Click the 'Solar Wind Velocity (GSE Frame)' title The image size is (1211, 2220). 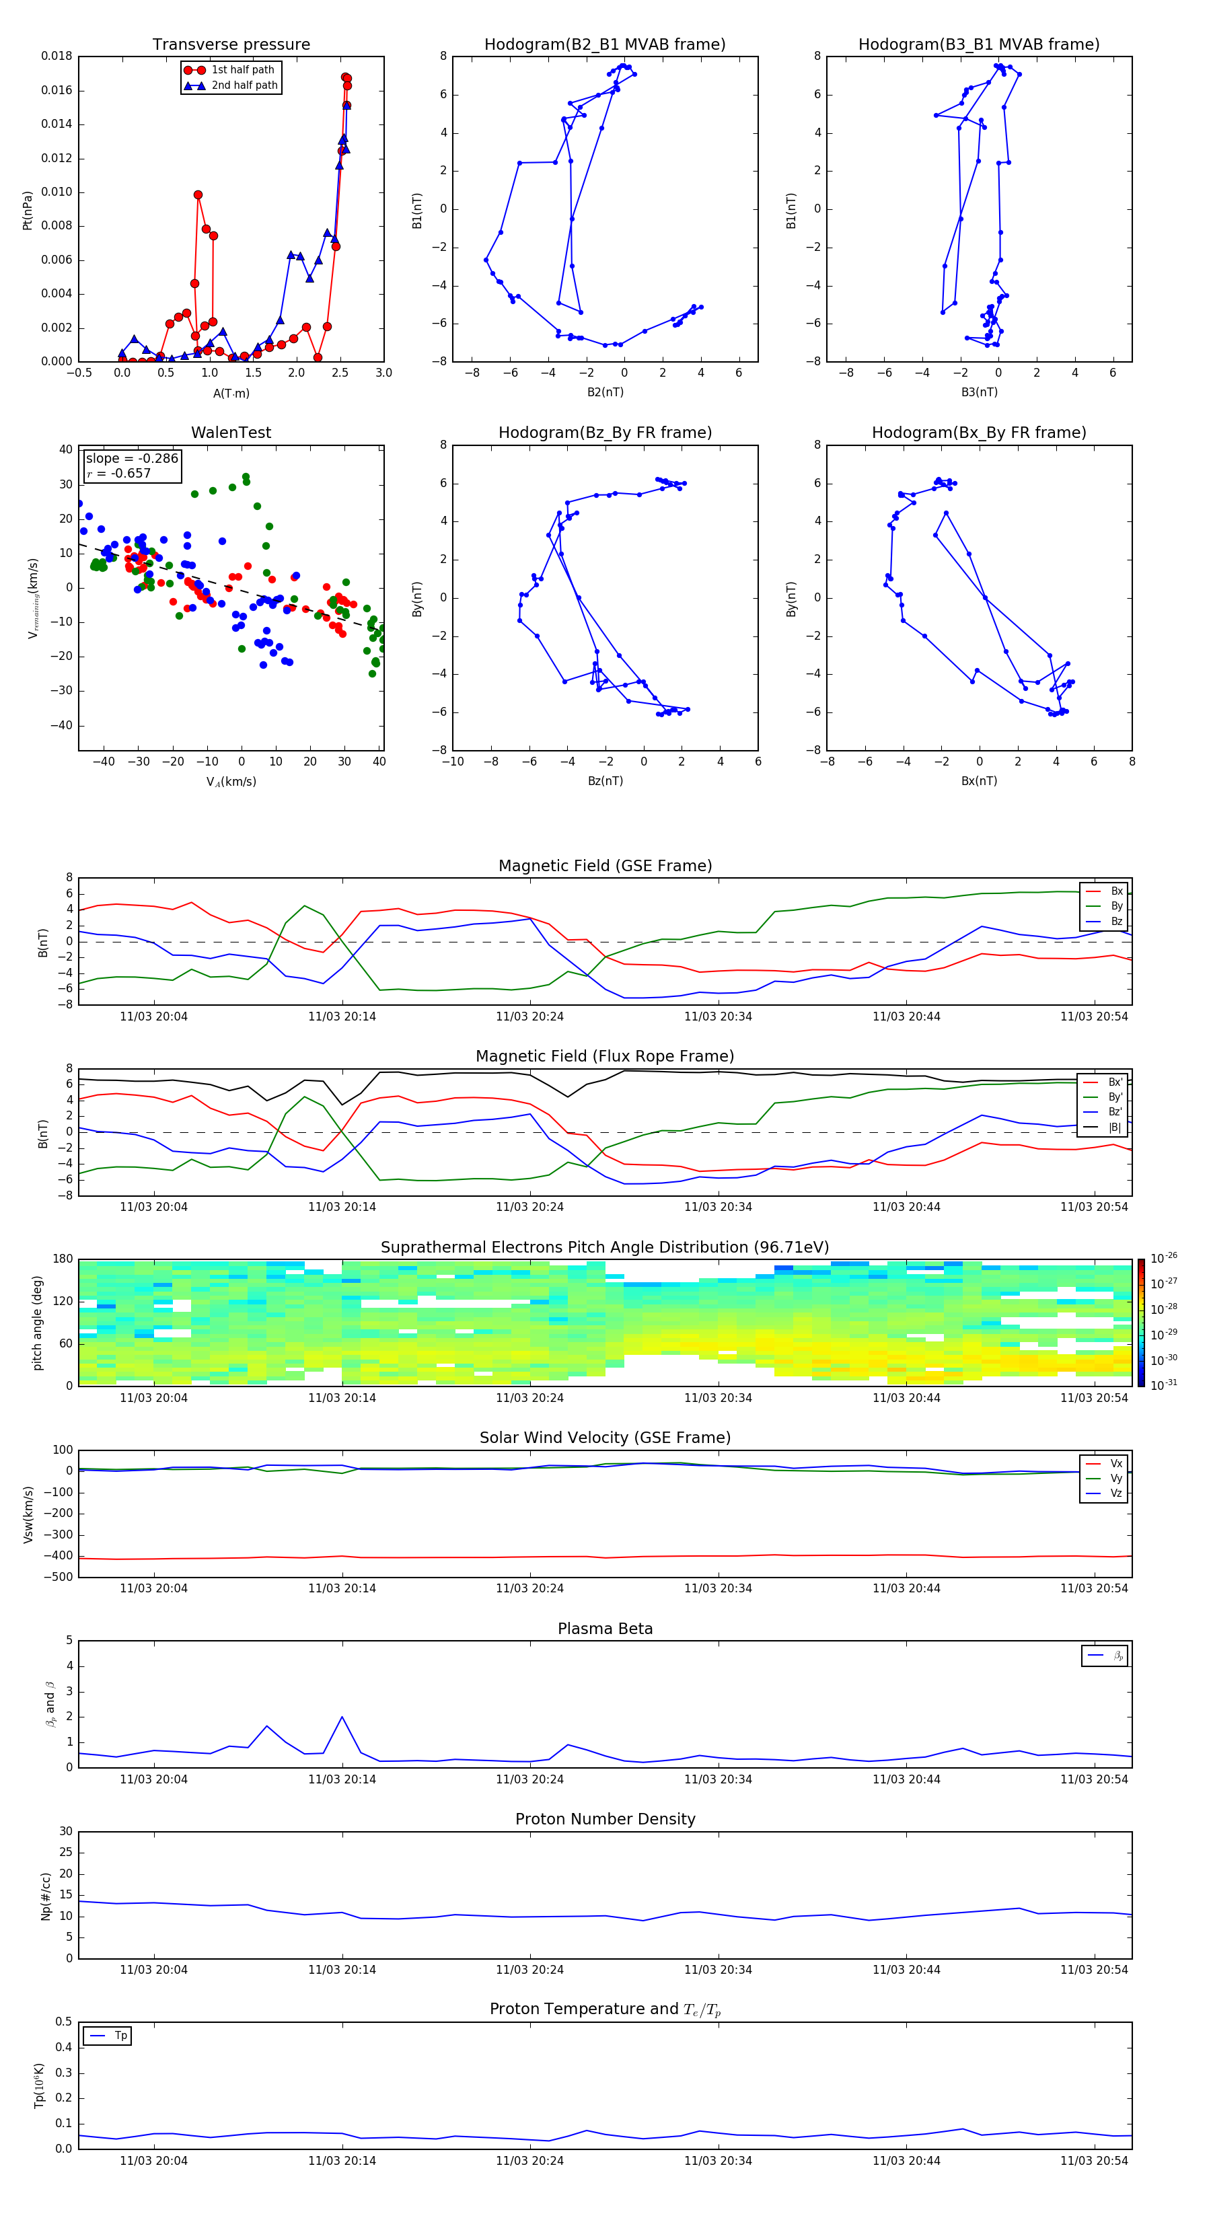click(605, 1438)
